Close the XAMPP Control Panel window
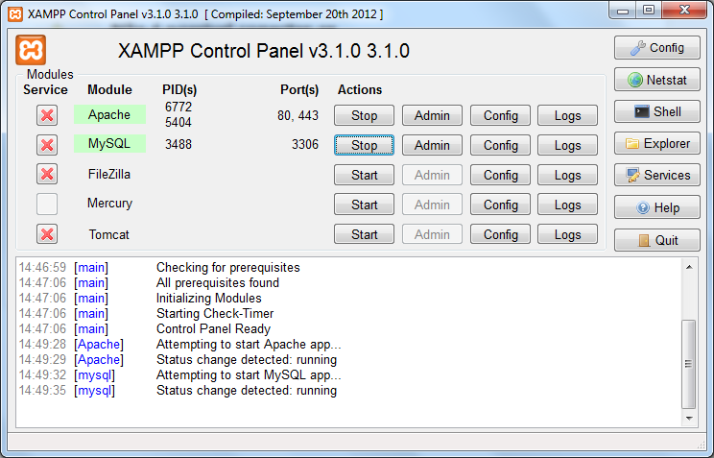Image resolution: width=714 pixels, height=458 pixels. coord(684,10)
